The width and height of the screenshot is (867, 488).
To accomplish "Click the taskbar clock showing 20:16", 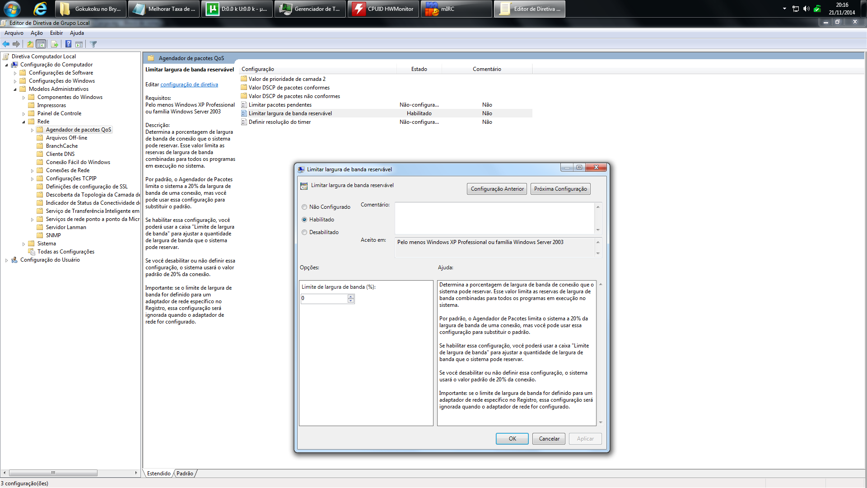I will tap(842, 9).
